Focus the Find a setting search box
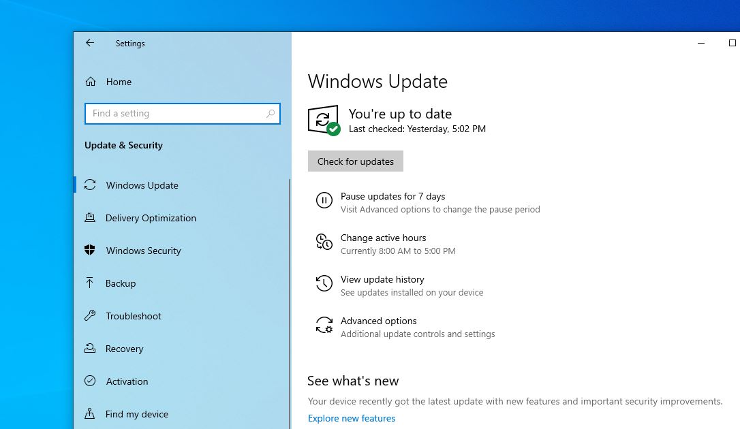Image resolution: width=740 pixels, height=429 pixels. coord(177,114)
